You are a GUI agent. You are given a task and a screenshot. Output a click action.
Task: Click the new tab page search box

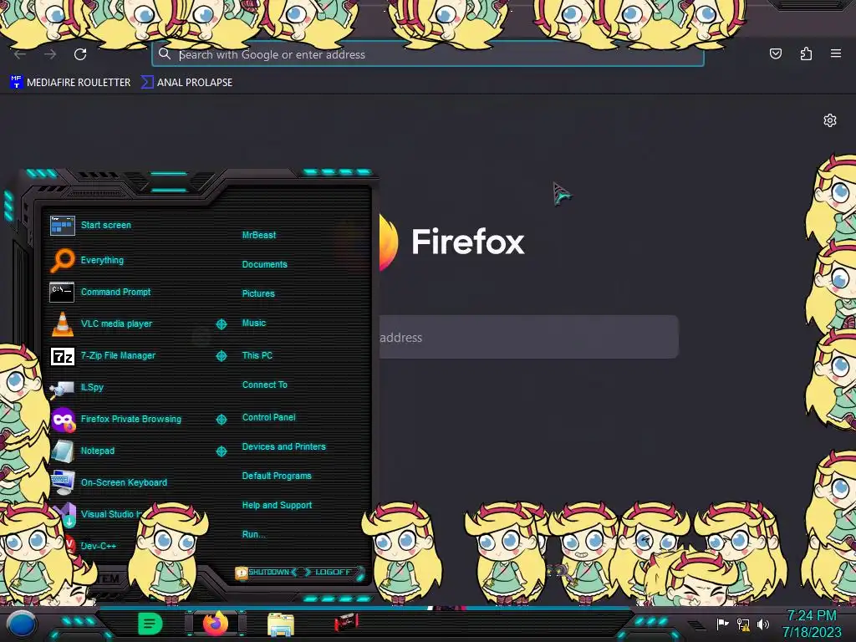coord(528,337)
